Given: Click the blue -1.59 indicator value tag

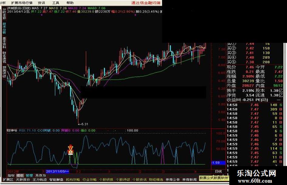Looking at the screenshot, I should click(x=218, y=163).
